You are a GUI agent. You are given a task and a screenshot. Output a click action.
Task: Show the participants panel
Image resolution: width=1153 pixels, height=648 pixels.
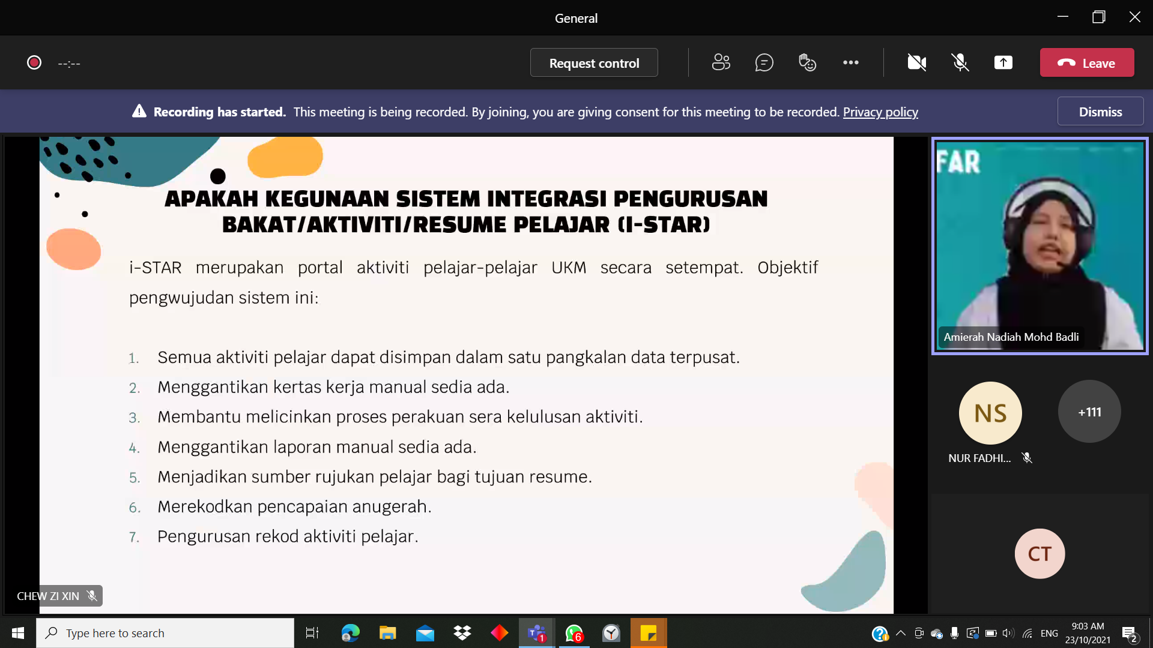click(x=721, y=62)
